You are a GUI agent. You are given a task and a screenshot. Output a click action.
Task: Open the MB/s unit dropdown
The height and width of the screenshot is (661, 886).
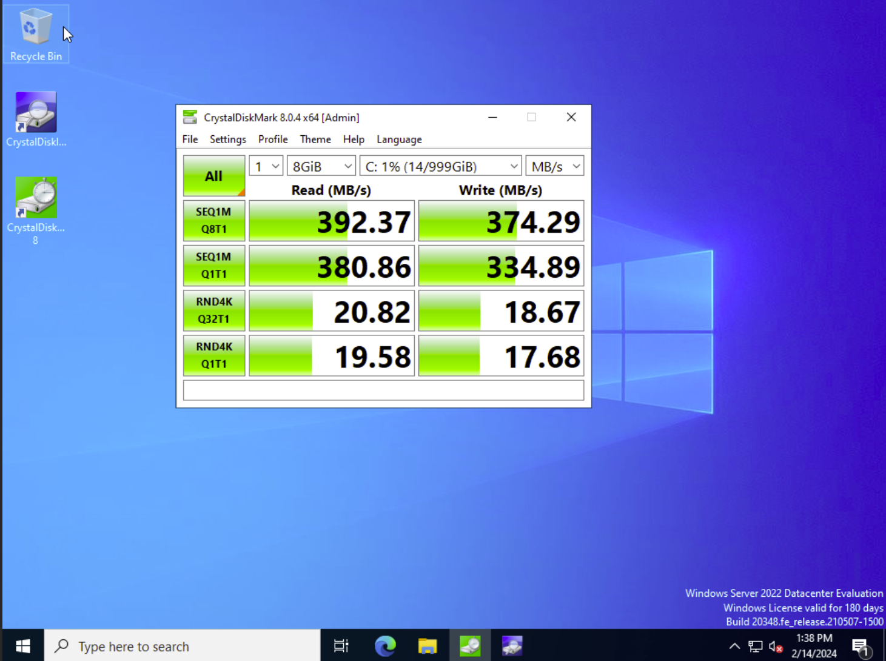(555, 166)
